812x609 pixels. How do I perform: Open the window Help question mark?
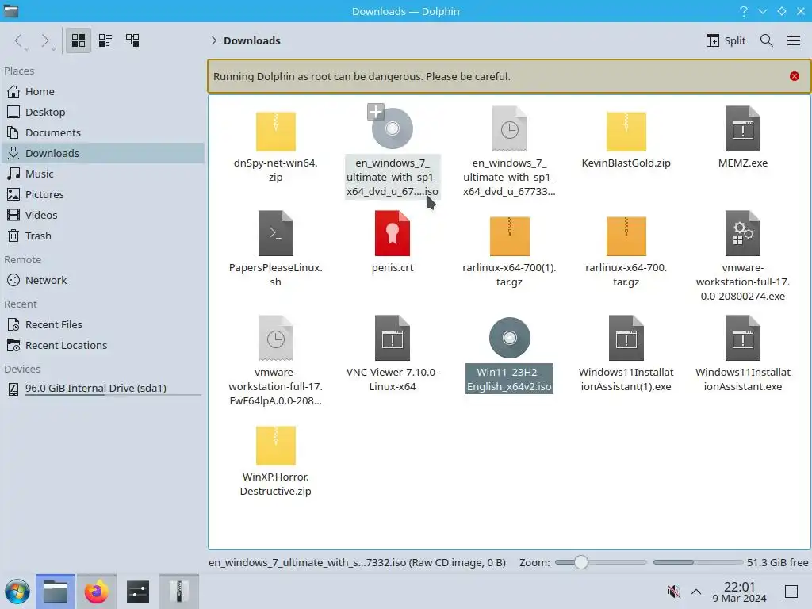click(x=744, y=11)
